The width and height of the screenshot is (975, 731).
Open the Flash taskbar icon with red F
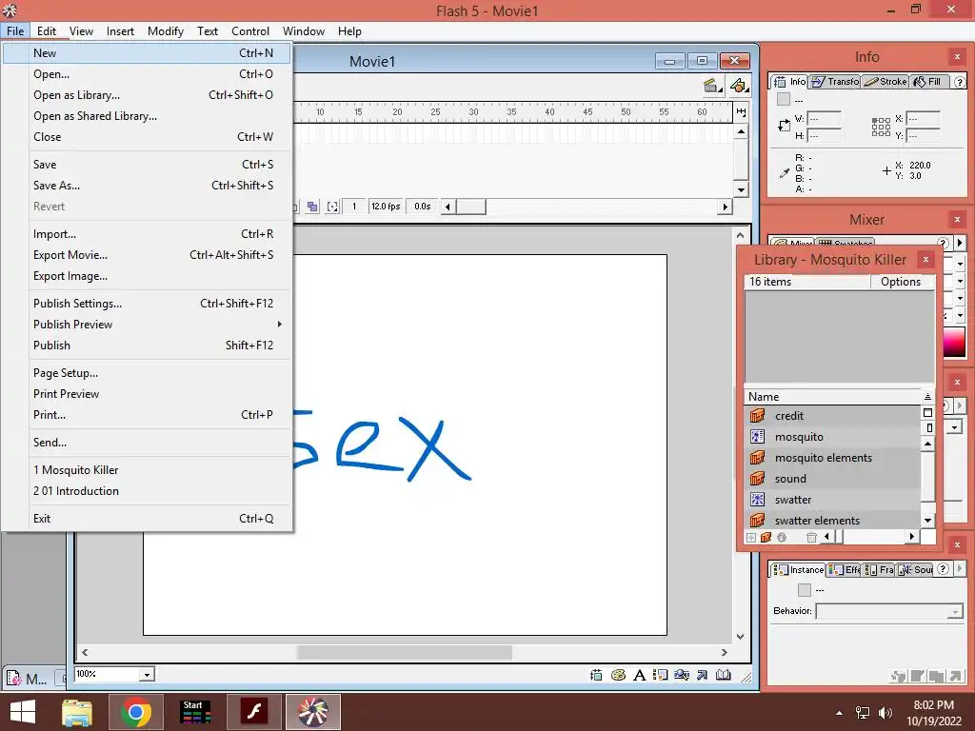(254, 712)
